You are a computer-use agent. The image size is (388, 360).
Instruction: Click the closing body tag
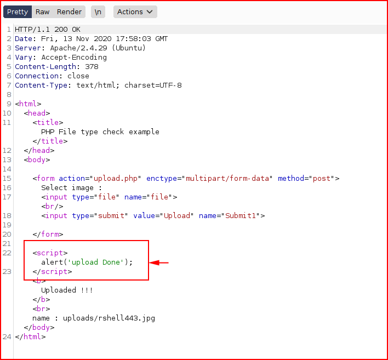click(39, 328)
